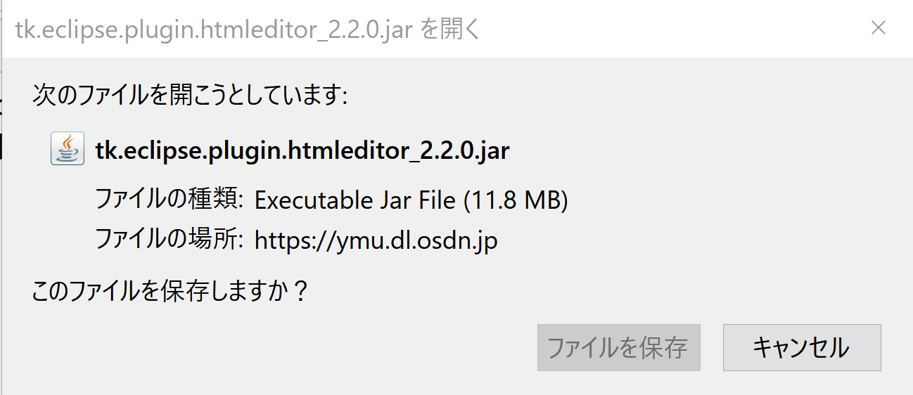Image resolution: width=913 pixels, height=395 pixels.
Task: Cancel the download with キャンセル
Action: click(802, 347)
